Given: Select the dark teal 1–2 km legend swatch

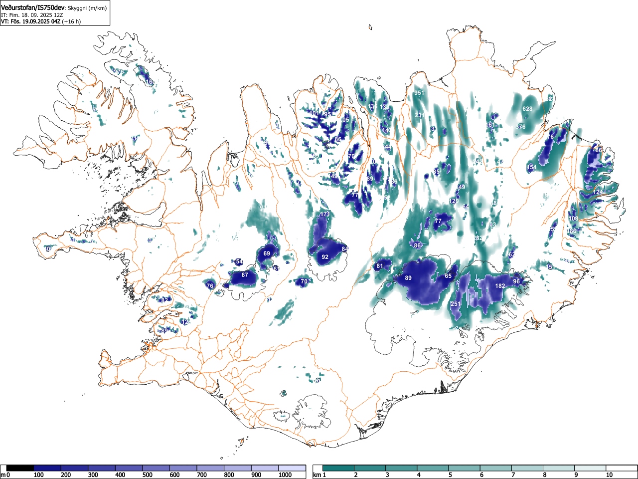Looking at the screenshot, I should point(338,468).
